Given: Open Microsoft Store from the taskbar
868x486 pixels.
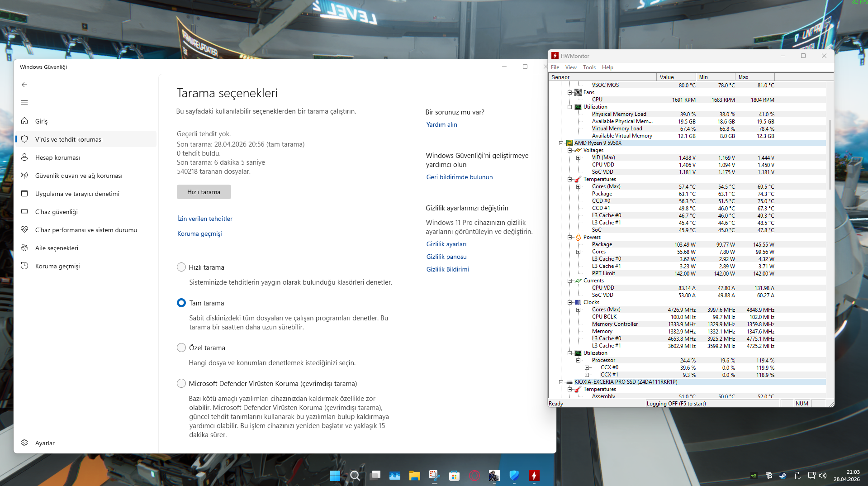Looking at the screenshot, I should tap(454, 476).
